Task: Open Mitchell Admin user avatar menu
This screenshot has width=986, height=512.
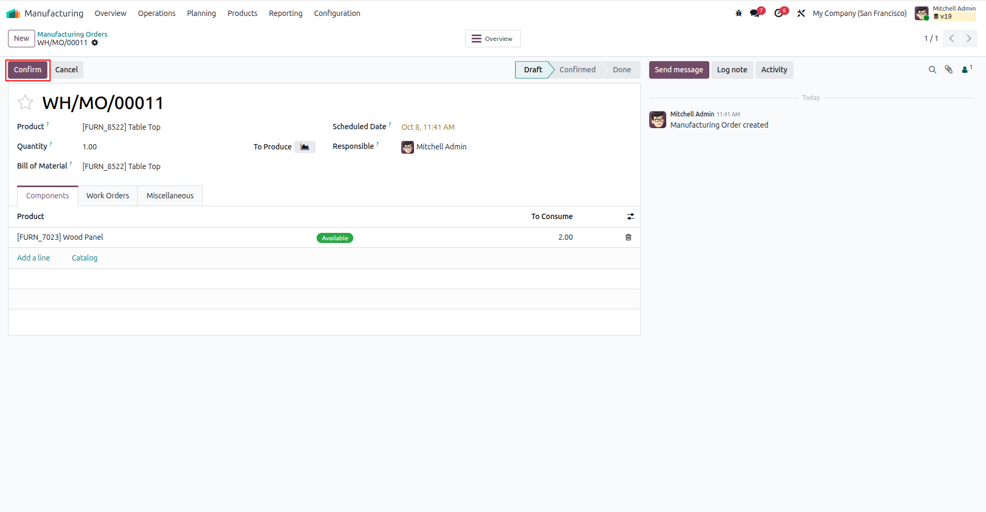Action: pos(922,13)
